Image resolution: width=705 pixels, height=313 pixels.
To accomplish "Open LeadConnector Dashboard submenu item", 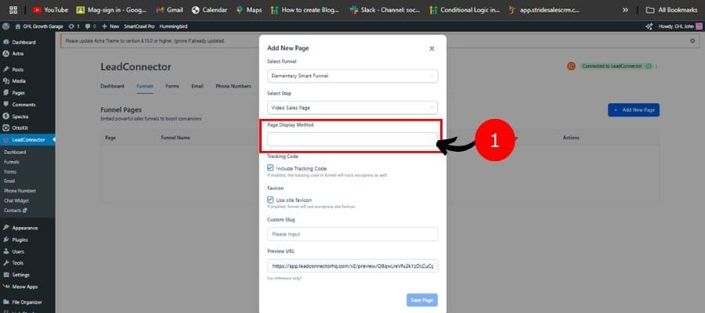I will pos(15,153).
